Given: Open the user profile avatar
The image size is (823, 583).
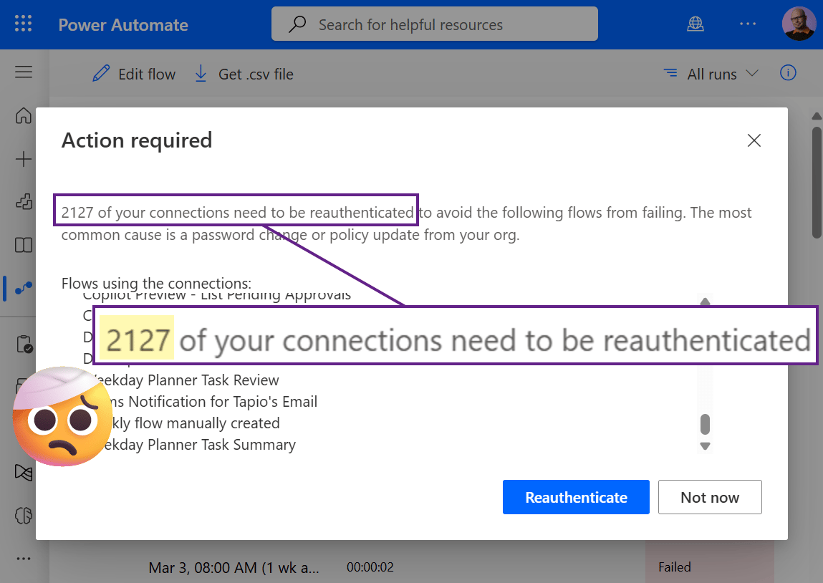Looking at the screenshot, I should (x=799, y=24).
